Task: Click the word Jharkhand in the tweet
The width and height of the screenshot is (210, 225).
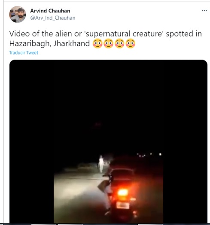Action: [71, 43]
